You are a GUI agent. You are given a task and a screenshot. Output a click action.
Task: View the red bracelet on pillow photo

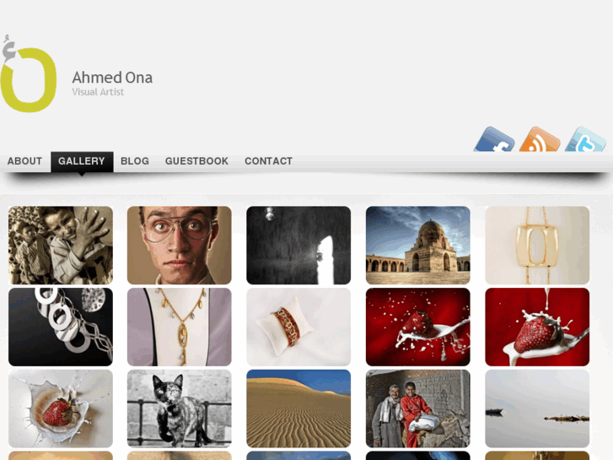click(x=298, y=327)
